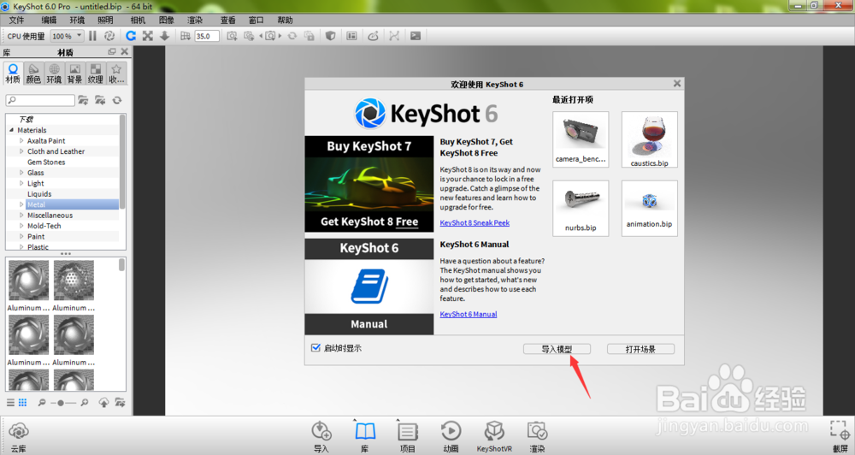Expand the Light folder
Screen dimensions: 855x455
21,183
